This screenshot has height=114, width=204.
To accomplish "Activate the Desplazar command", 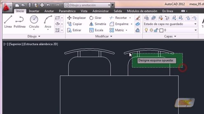I will (x=76, y=18).
